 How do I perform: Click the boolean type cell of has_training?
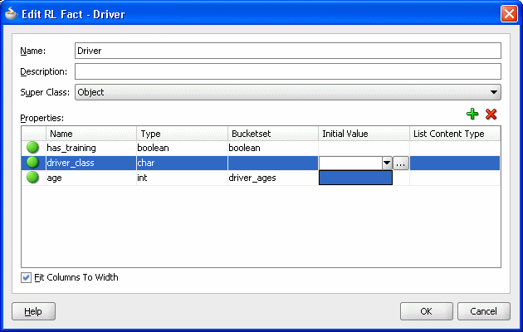click(x=182, y=148)
